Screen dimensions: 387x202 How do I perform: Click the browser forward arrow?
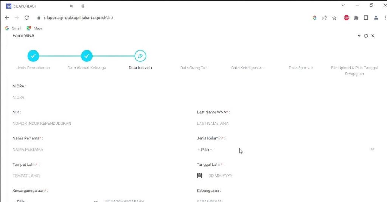click(17, 18)
